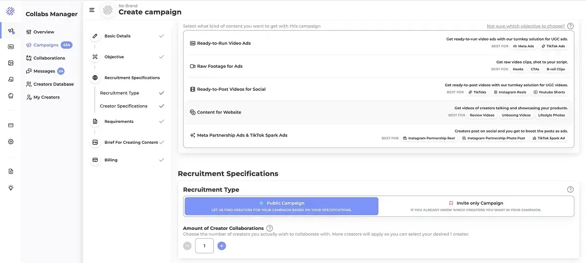This screenshot has width=586, height=263.
Task: Click the Billing card icon
Action: pyautogui.click(x=95, y=160)
